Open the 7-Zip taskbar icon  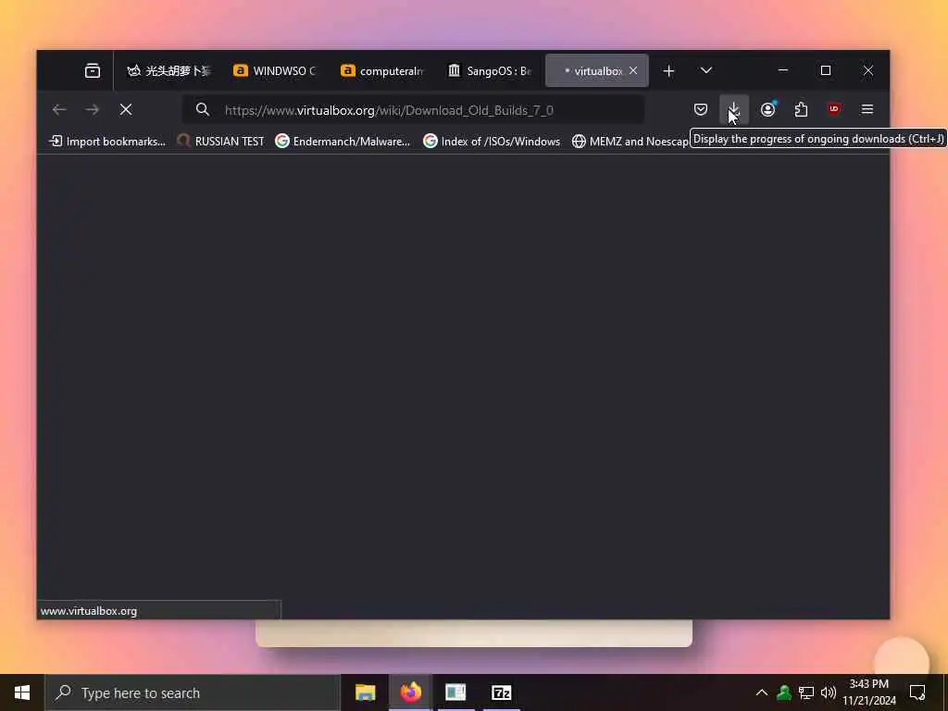pyautogui.click(x=501, y=692)
